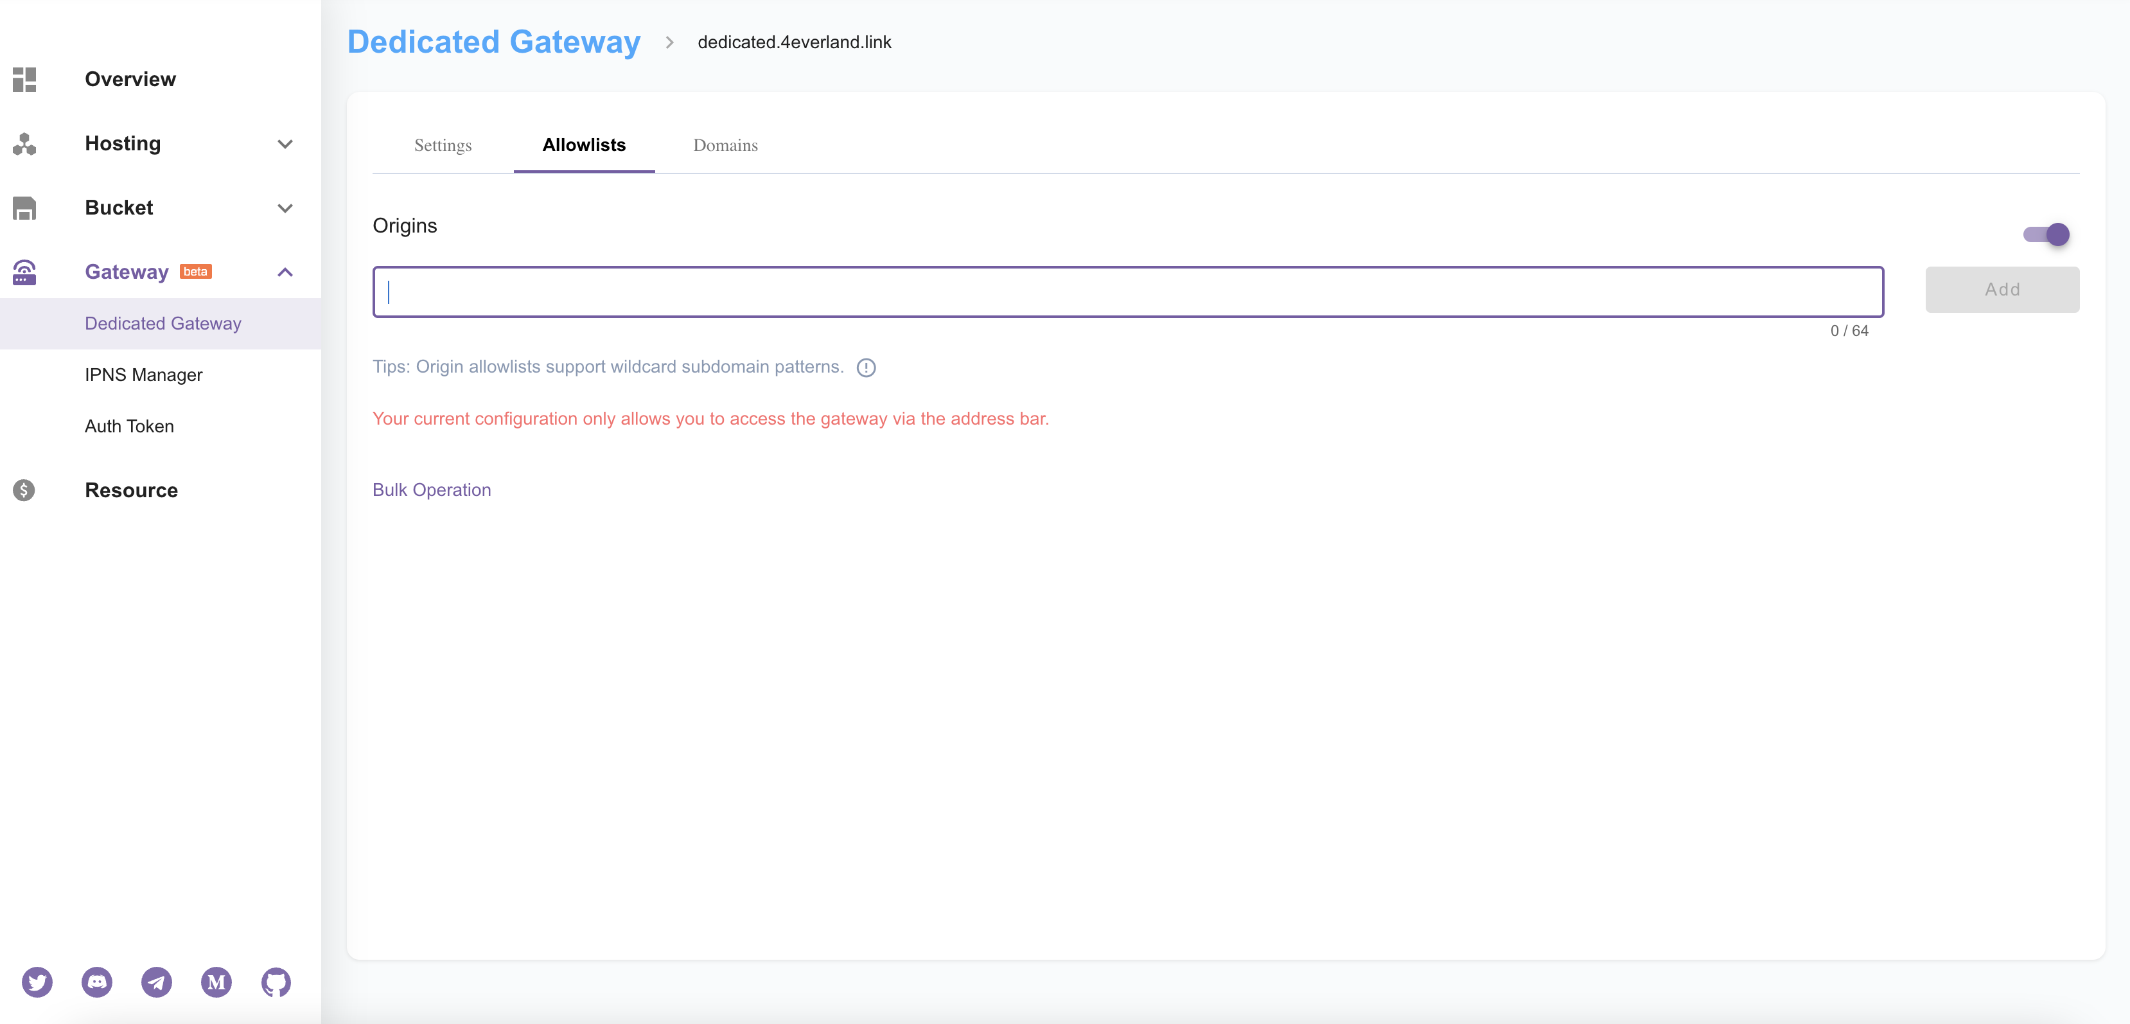Expand the Hosting menu chevron

pos(285,144)
